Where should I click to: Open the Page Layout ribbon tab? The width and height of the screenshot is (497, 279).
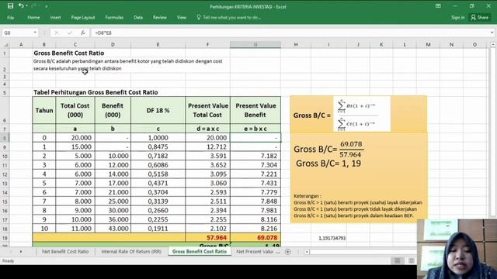coord(83,17)
